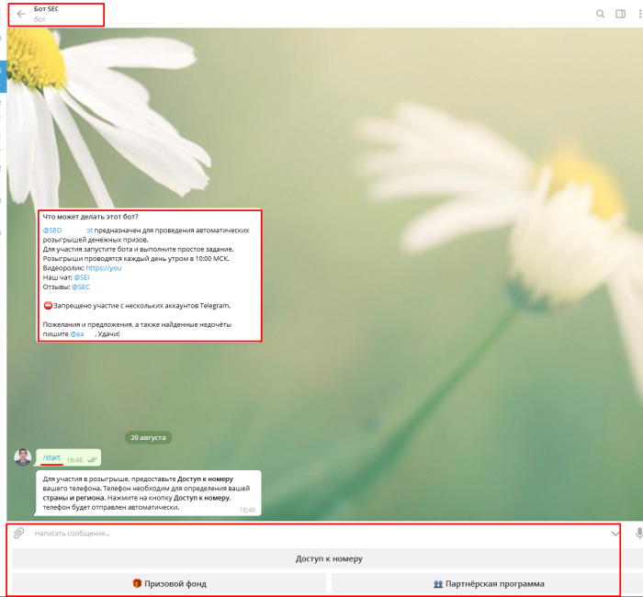Screen dimensions: 643x597
Task: Open search in this chat
Action: coord(601,14)
